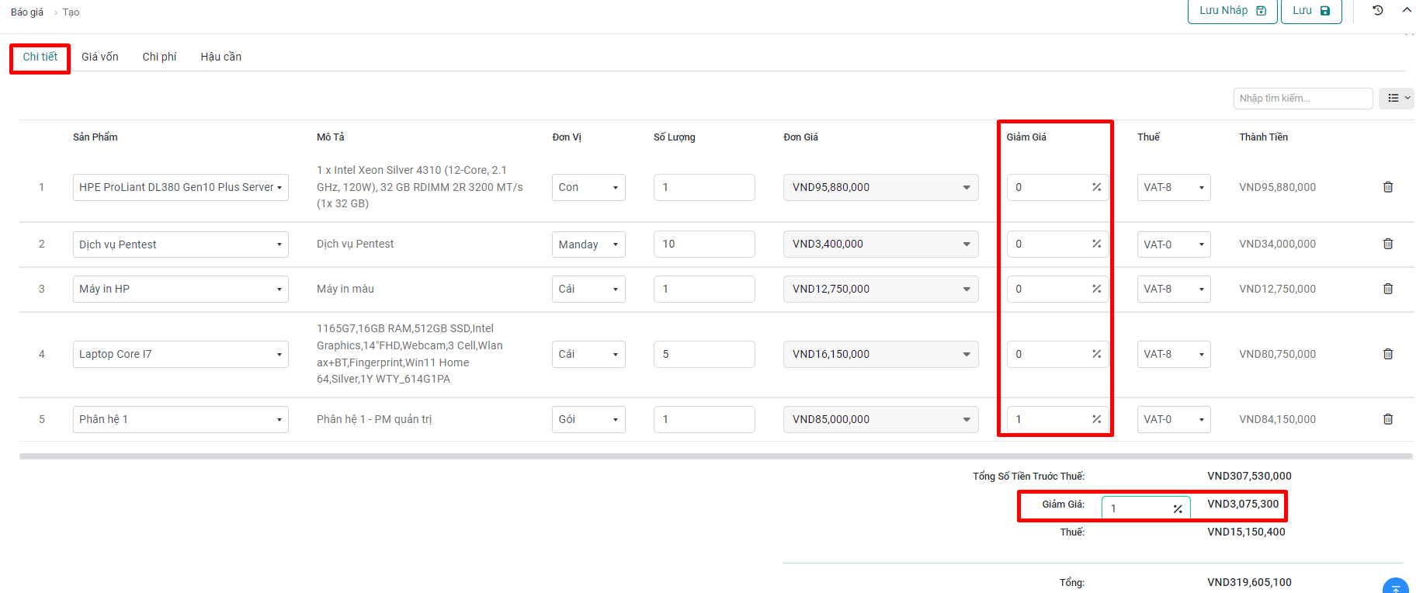1416x593 pixels.
Task: Open VAT-8 tax dropdown for Laptop Core I7
Action: pyautogui.click(x=1173, y=354)
